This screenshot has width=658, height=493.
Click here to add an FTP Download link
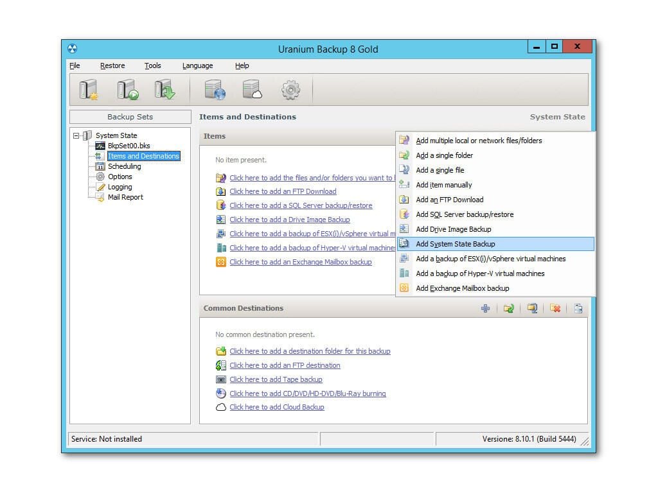click(283, 191)
